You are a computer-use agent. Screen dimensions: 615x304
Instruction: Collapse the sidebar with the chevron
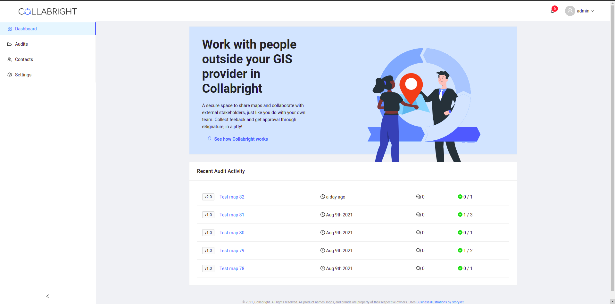[x=48, y=296]
